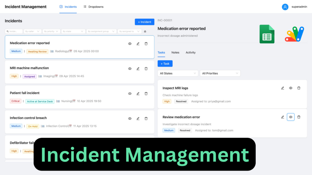Click the Review medication error task title
312x175 pixels.
click(181, 117)
